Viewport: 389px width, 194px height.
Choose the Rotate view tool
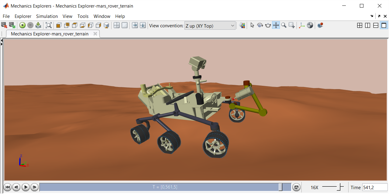[x=260, y=25]
